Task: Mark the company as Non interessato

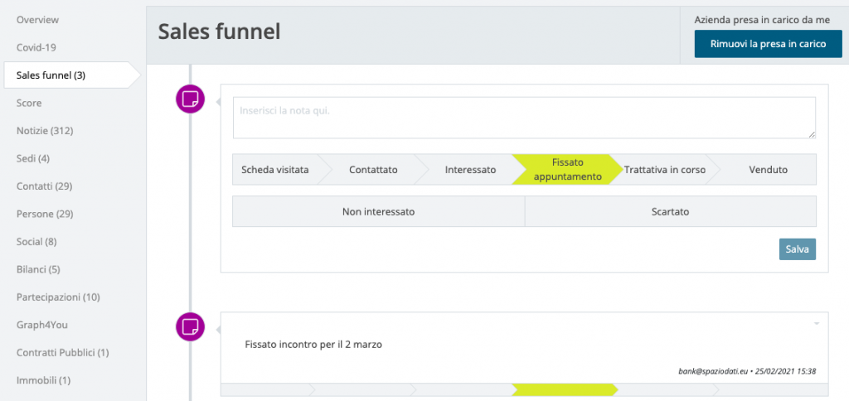Action: 378,211
